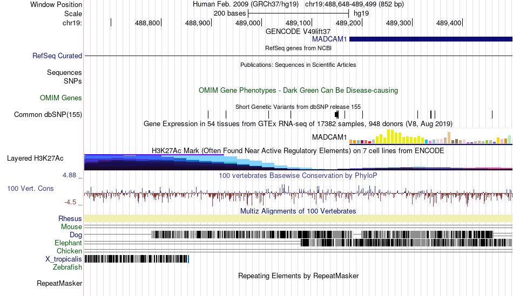This screenshot has width=513, height=296.
Task: Click the thick dbSNP variant marker cluster
Action: coord(337,114)
